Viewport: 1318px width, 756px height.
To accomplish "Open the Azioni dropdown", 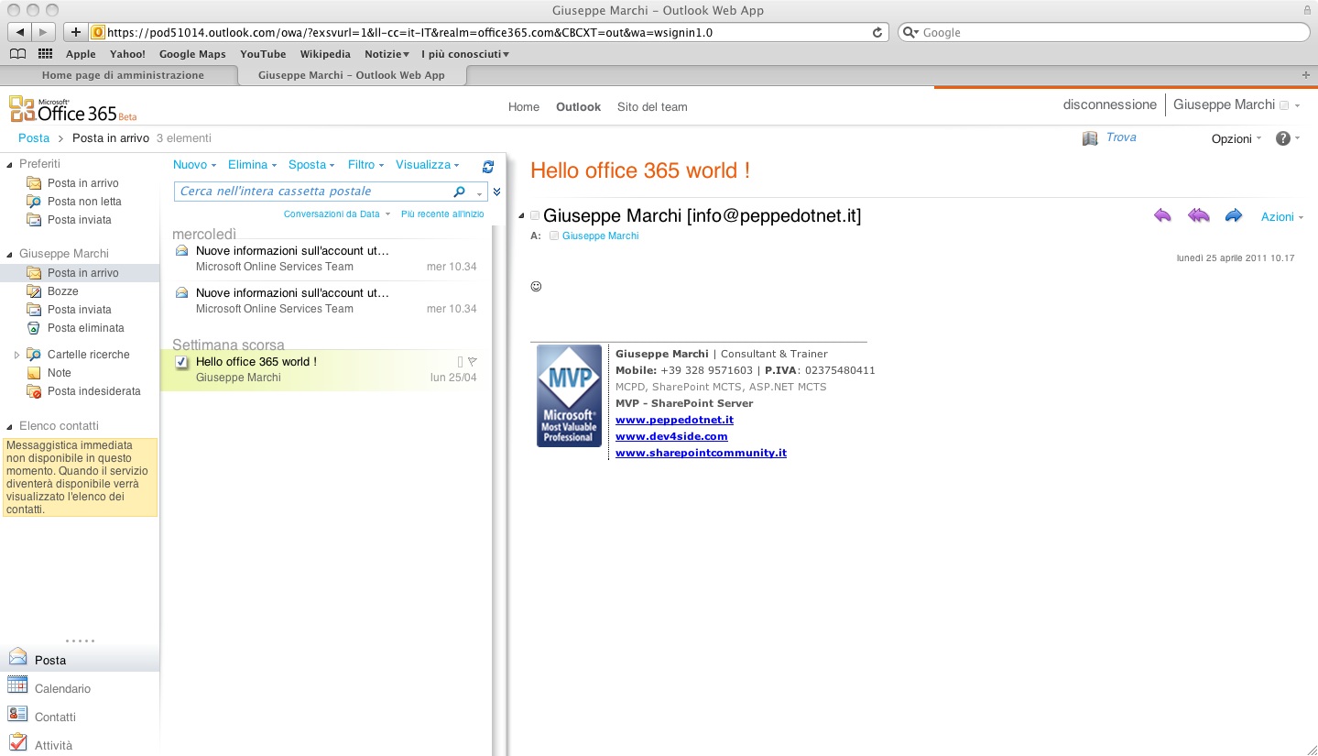I will click(1282, 217).
